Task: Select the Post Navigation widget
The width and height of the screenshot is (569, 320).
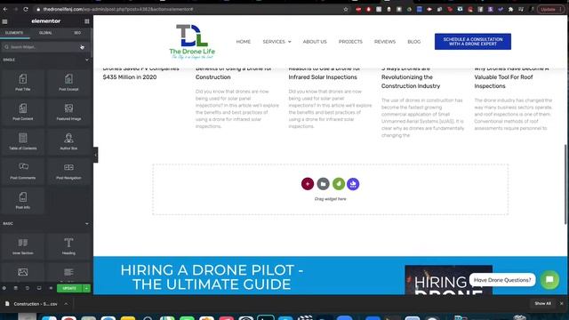Action: click(68, 171)
